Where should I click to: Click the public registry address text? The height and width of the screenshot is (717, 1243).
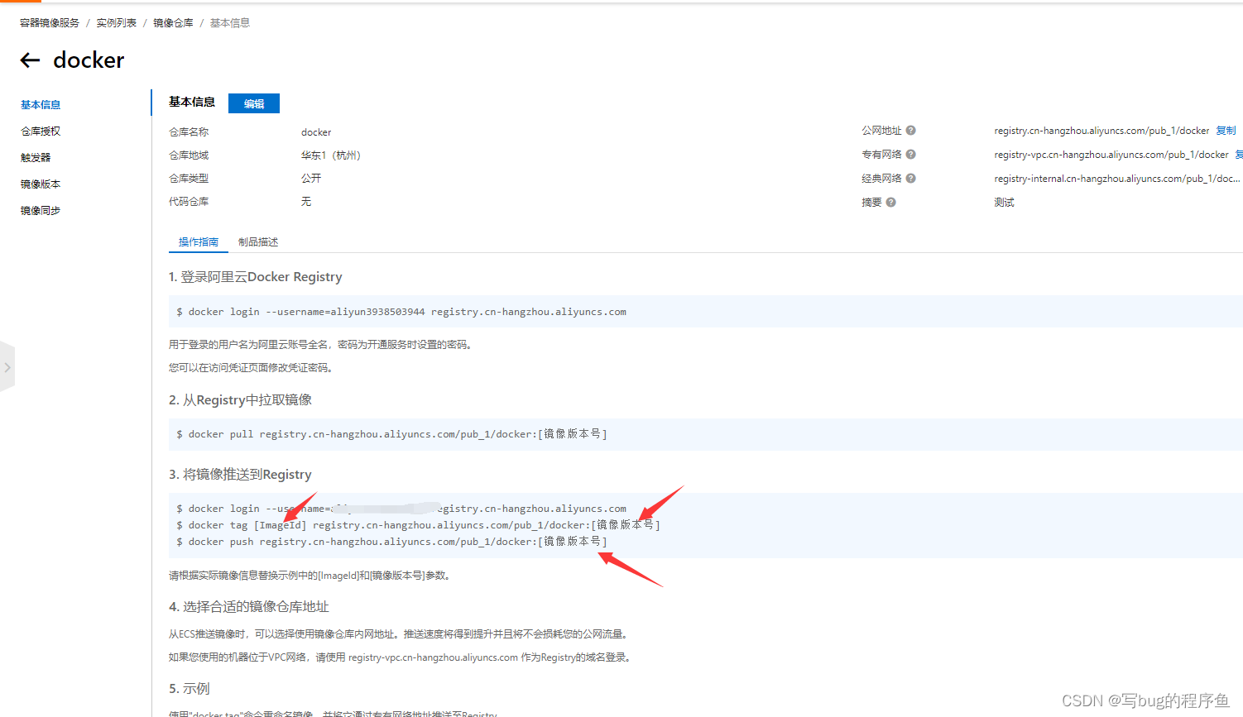tap(1101, 131)
